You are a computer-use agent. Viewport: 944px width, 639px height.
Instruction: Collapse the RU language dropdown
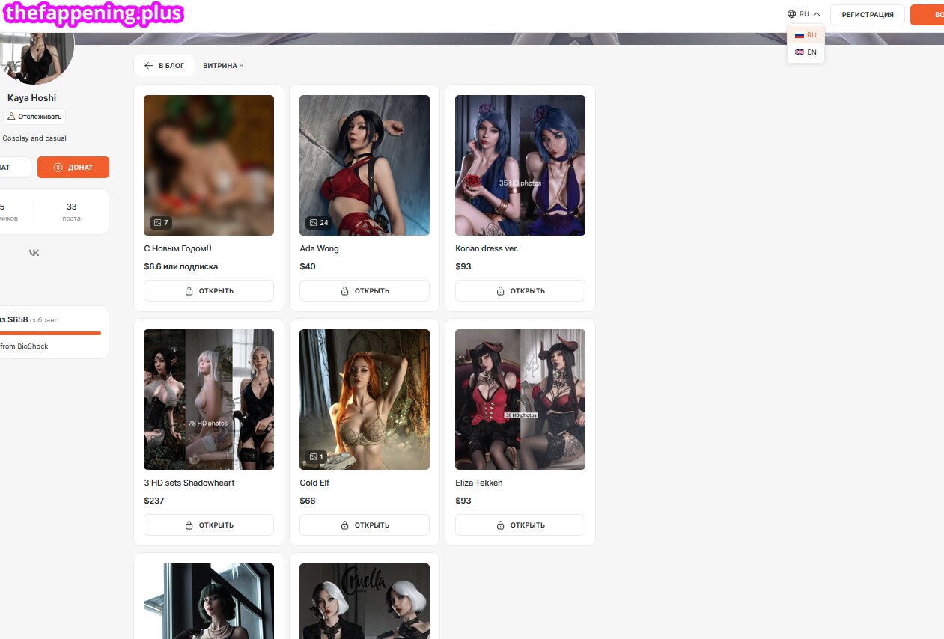[817, 14]
